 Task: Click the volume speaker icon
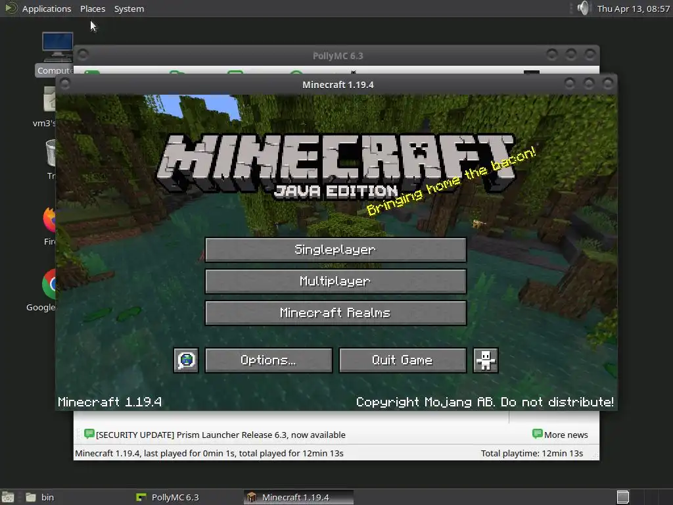point(583,8)
